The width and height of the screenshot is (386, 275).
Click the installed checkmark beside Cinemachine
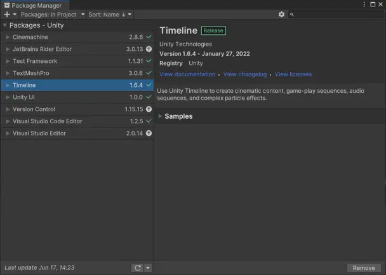click(149, 37)
